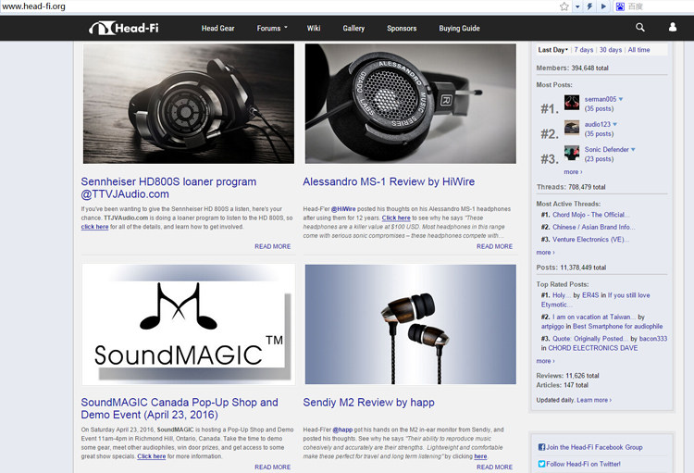Click 'click here' in Sennheiser article
This screenshot has width=694, height=473.
coord(94,227)
